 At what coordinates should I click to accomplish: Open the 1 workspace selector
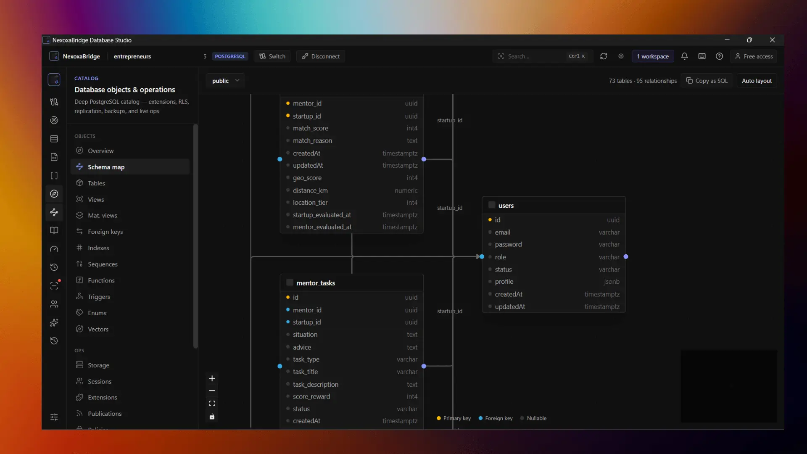coord(653,56)
